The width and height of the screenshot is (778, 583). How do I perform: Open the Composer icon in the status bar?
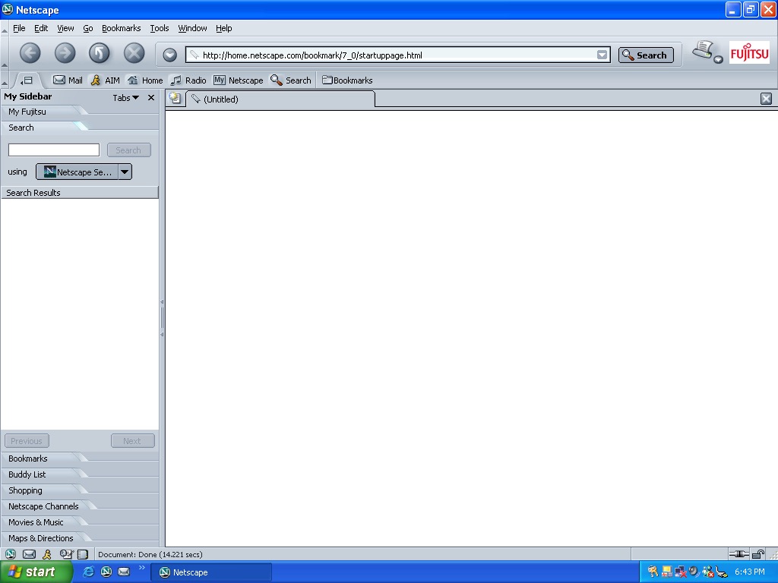point(68,554)
